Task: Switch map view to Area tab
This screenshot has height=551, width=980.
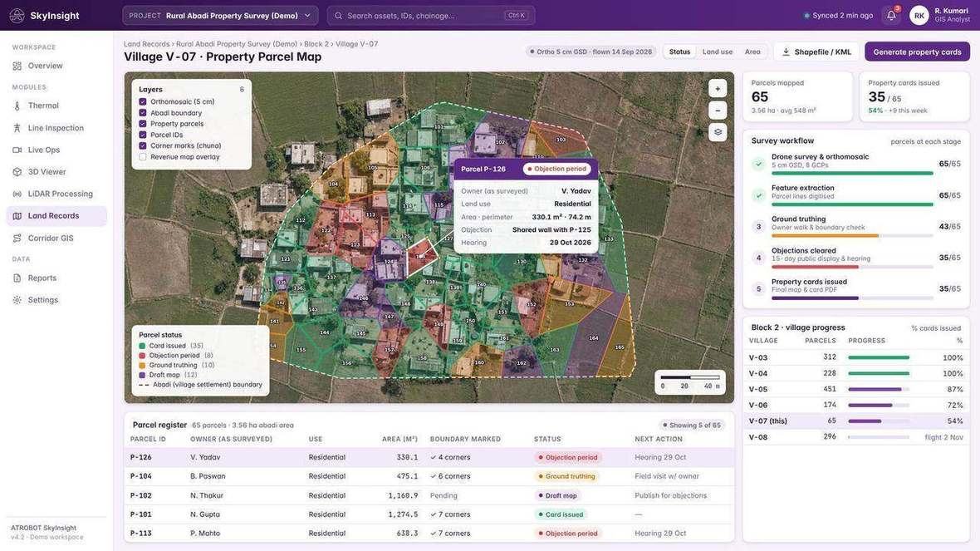Action: (752, 52)
